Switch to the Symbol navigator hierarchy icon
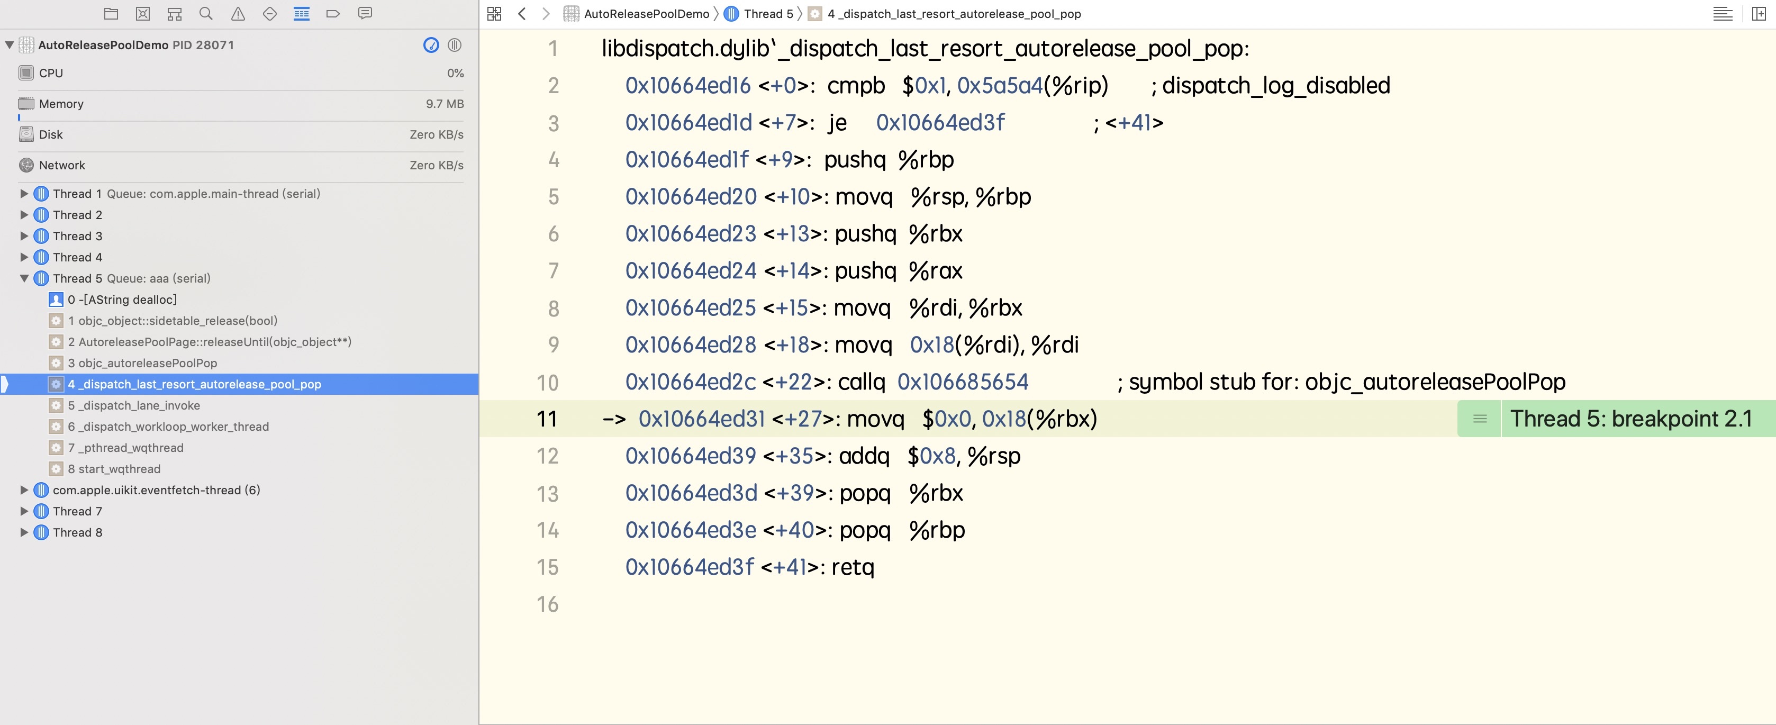Screen dimensions: 1776x725 (x=175, y=13)
